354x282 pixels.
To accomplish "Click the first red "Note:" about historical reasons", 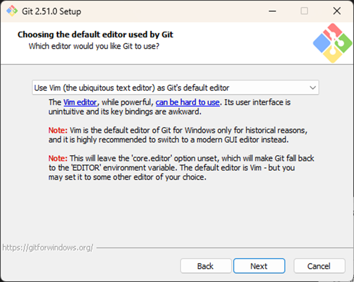I will pyautogui.click(x=58, y=131).
